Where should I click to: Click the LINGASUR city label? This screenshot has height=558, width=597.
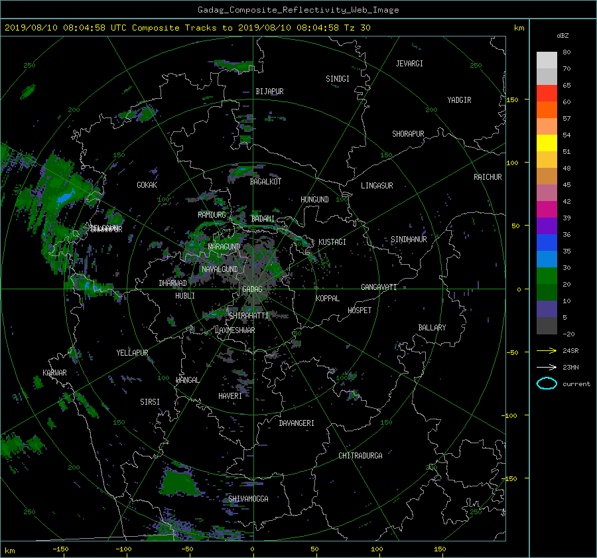point(377,186)
